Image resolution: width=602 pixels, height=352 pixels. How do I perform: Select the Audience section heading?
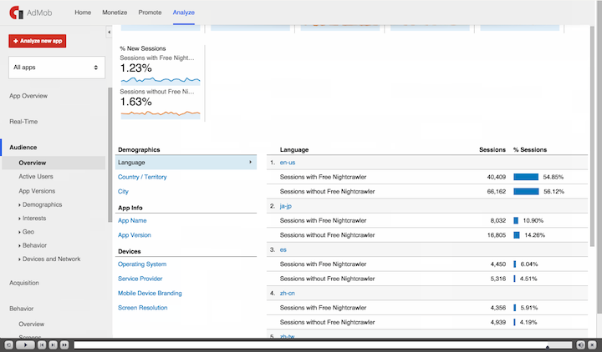[23, 147]
